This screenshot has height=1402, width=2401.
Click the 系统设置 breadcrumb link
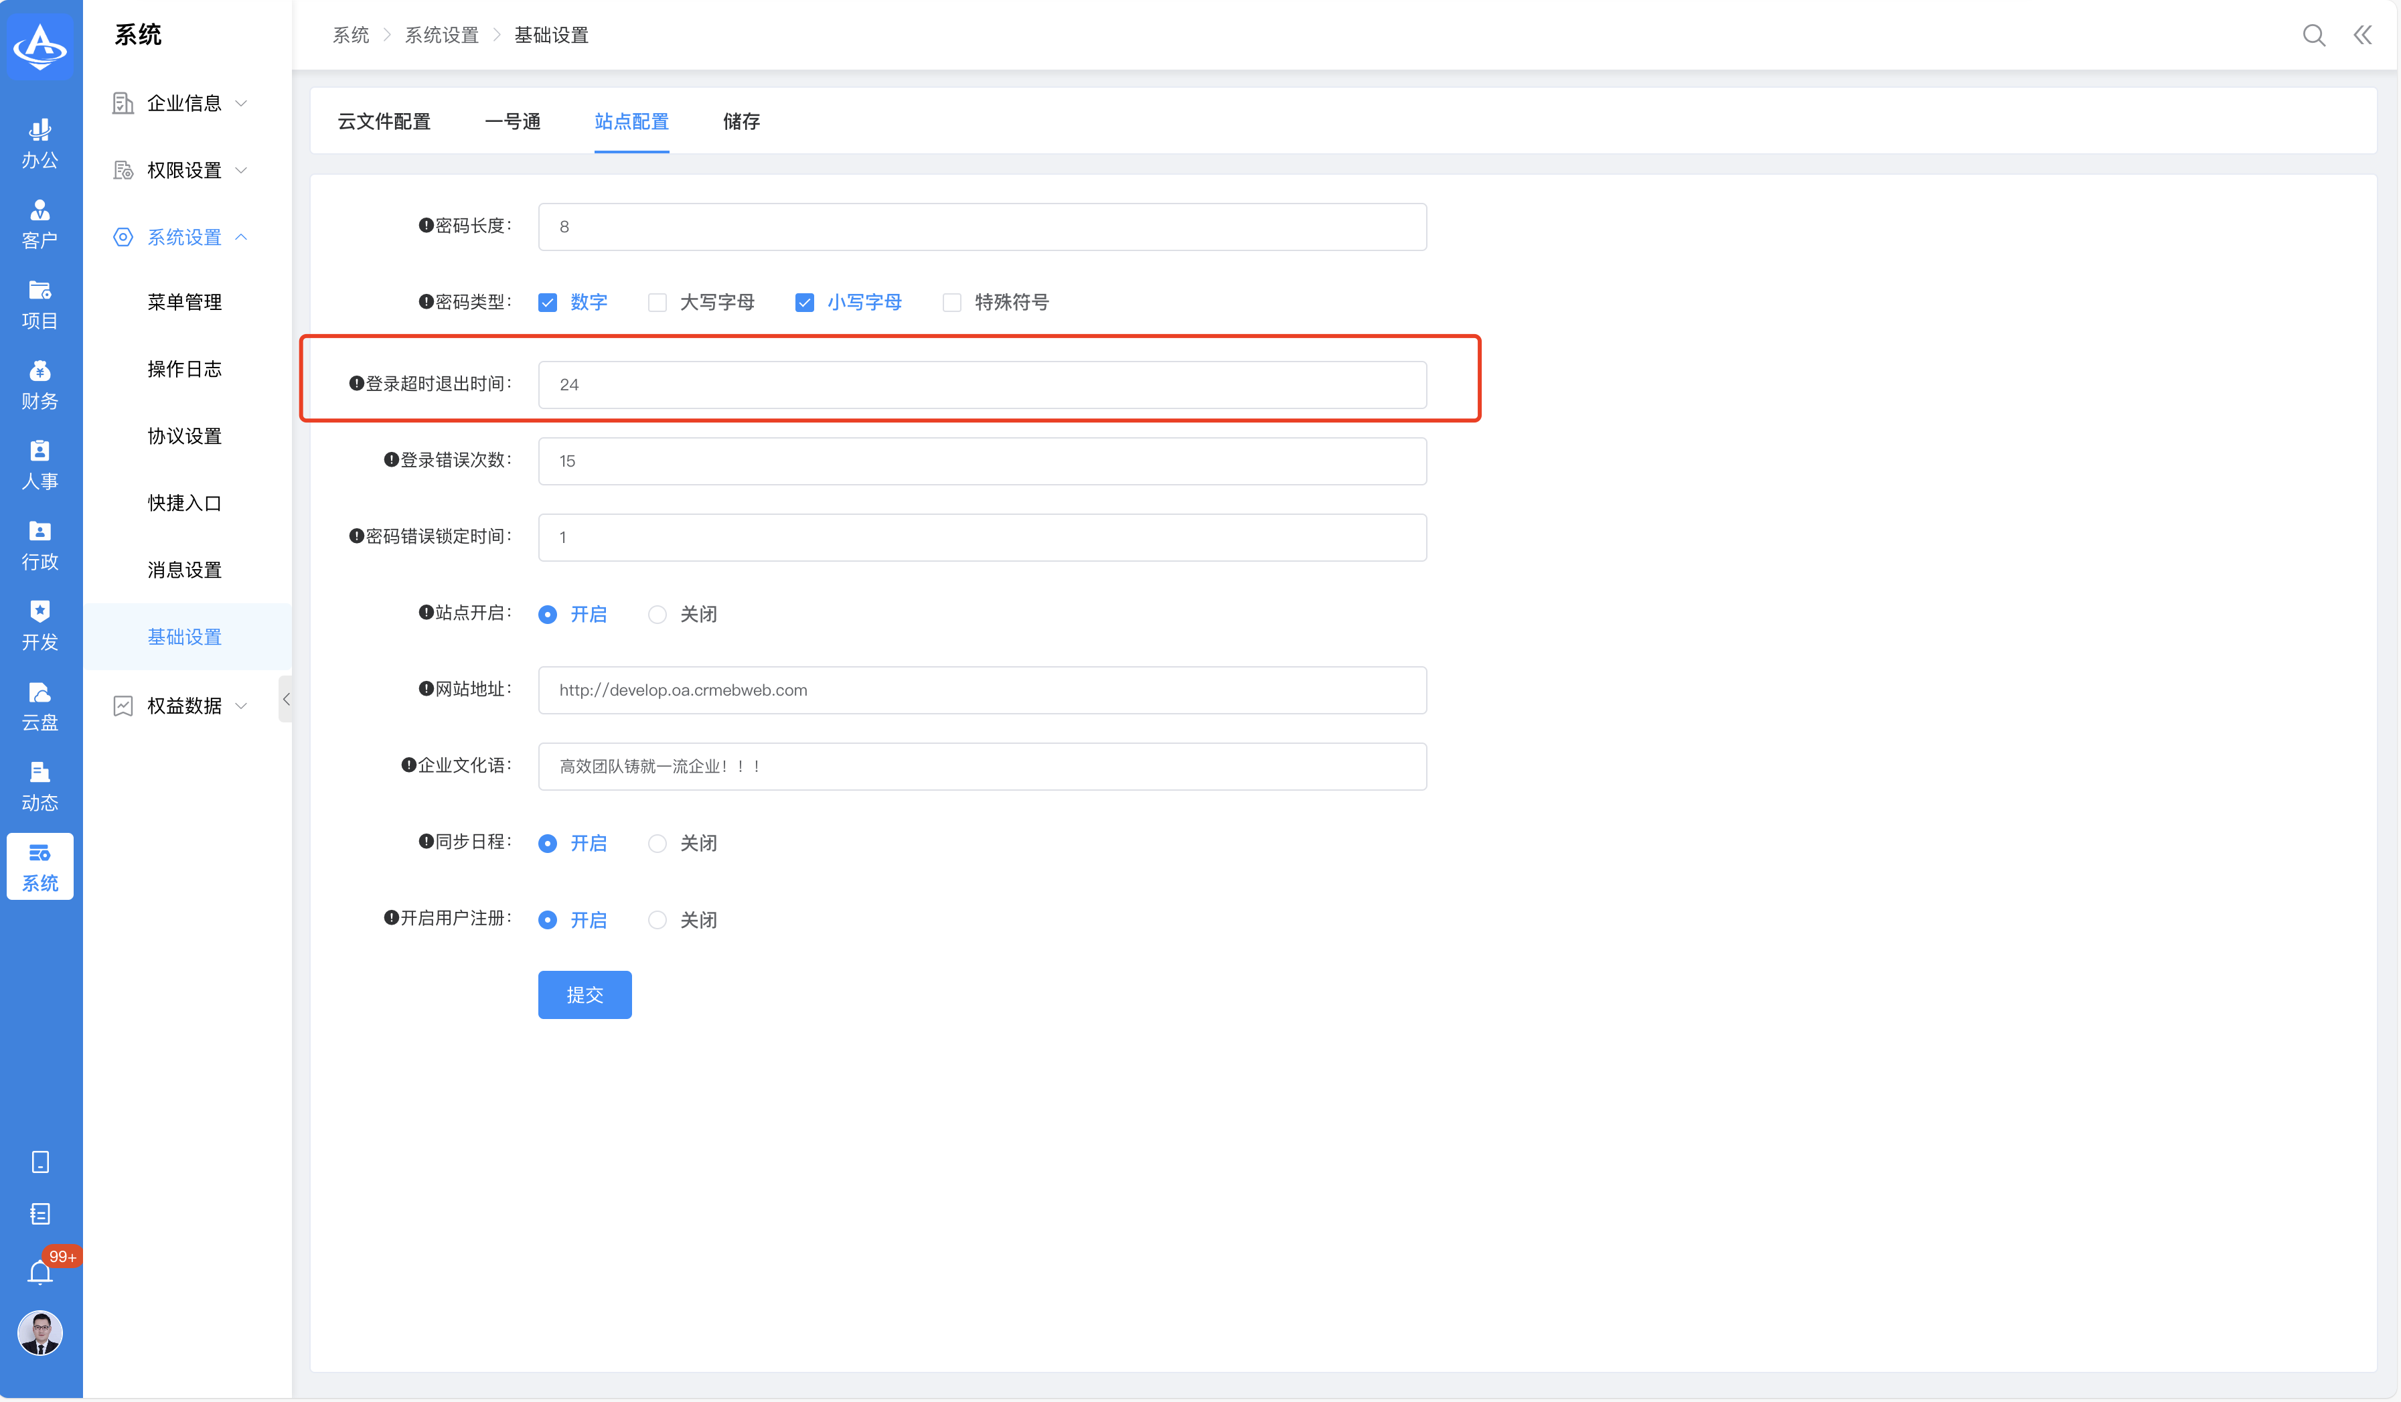pyautogui.click(x=441, y=35)
